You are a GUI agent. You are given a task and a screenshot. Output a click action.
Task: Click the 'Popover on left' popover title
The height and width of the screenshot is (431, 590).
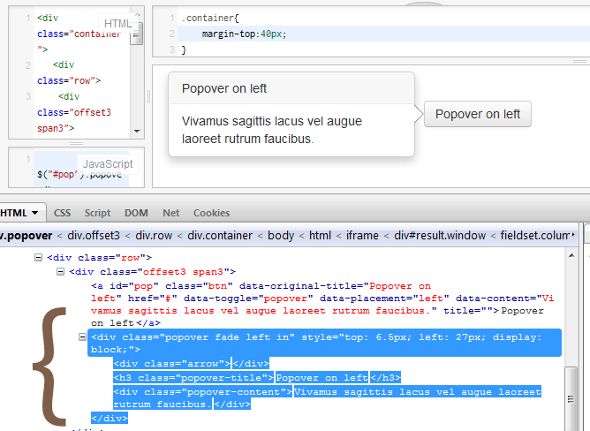pyautogui.click(x=223, y=88)
